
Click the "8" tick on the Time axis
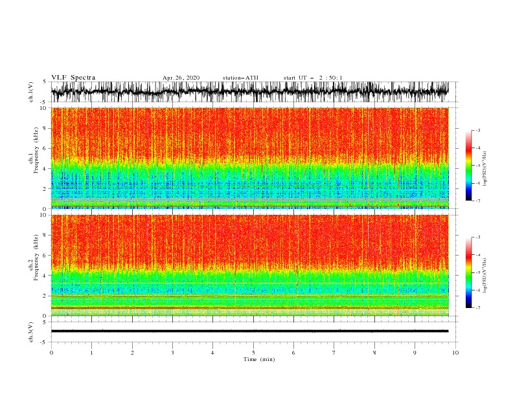(374, 353)
